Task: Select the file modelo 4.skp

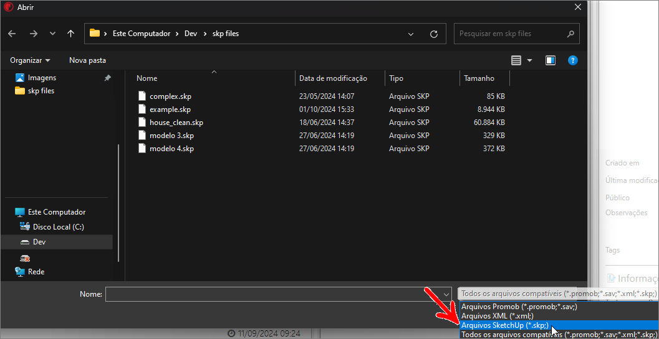Action: click(171, 149)
